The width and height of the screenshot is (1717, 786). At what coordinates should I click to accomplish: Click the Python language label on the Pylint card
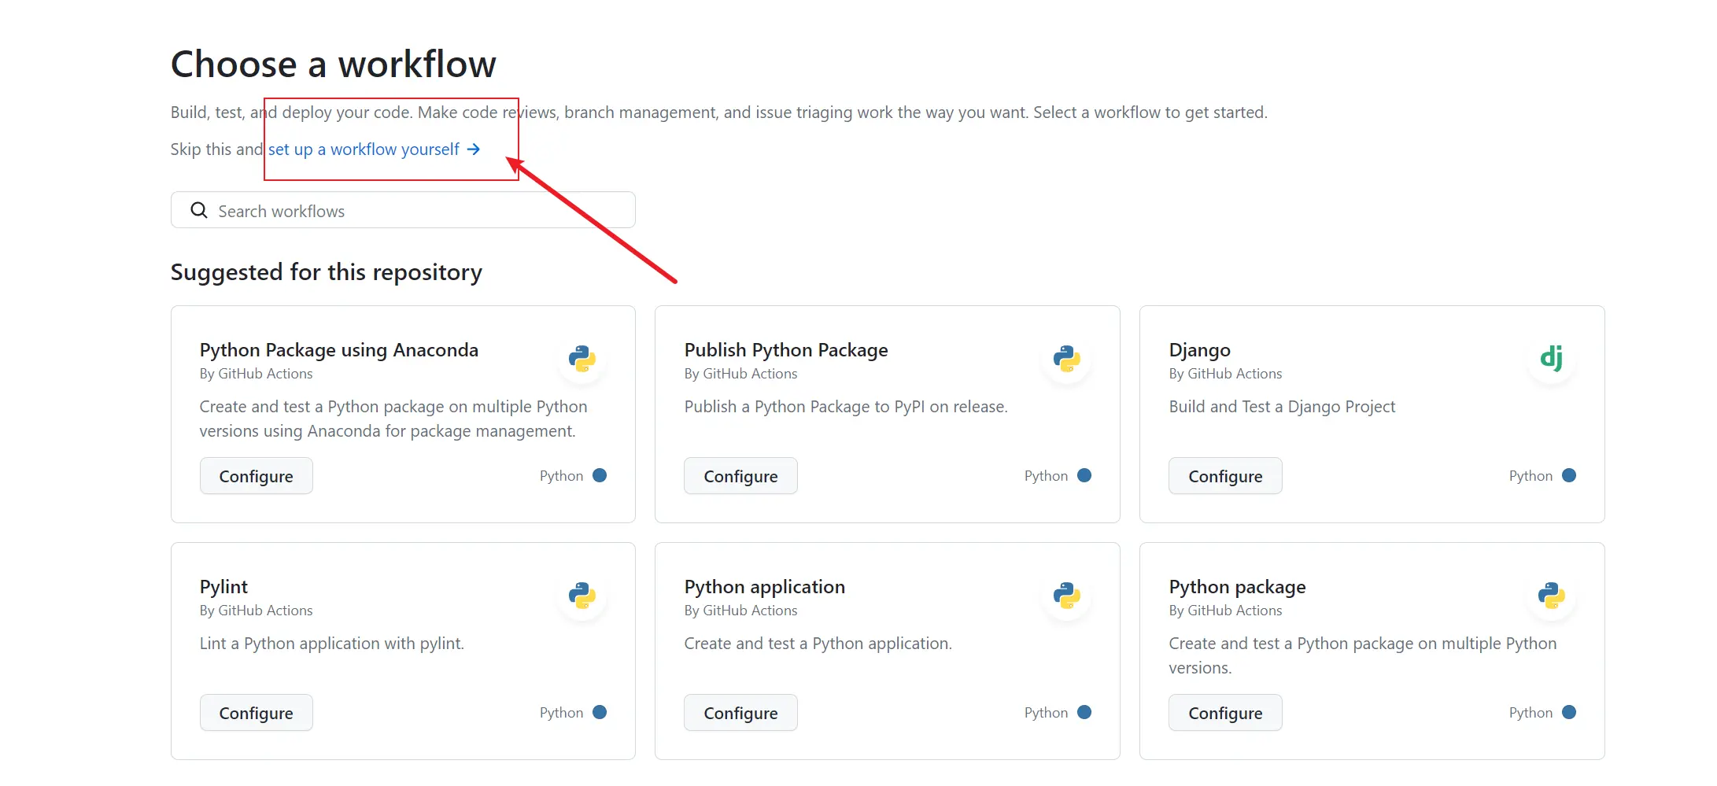click(561, 713)
